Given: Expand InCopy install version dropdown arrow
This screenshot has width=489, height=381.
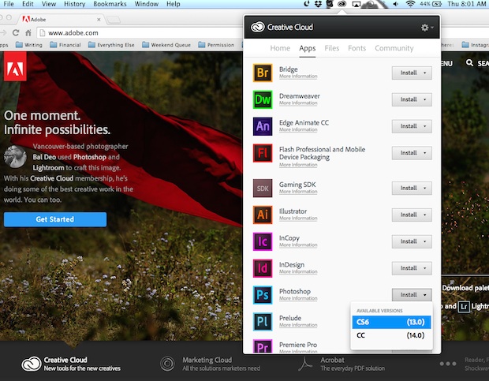Looking at the screenshot, I should click(425, 241).
